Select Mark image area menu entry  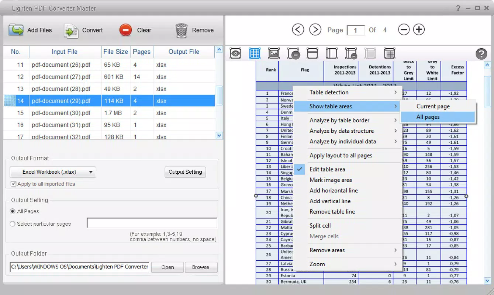click(x=348, y=180)
